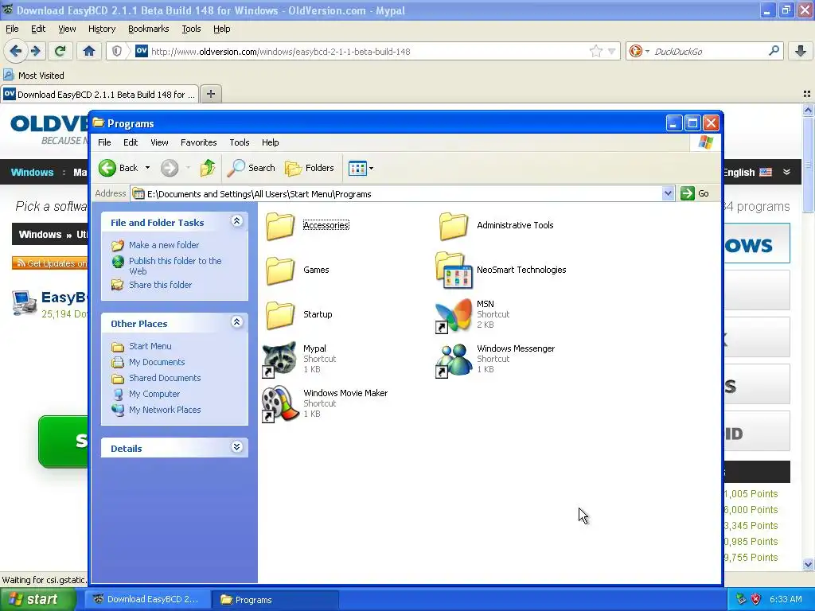Expand the Explorer address bar dropdown
The height and width of the screenshot is (611, 815).
click(668, 194)
